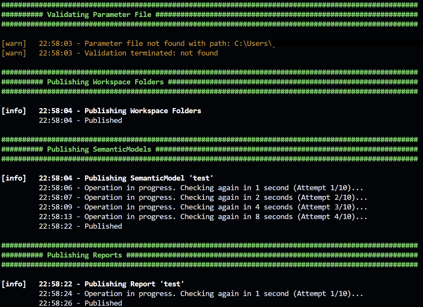
Task: Click the "Publishing Report 'test'" line
Action: 134,284
